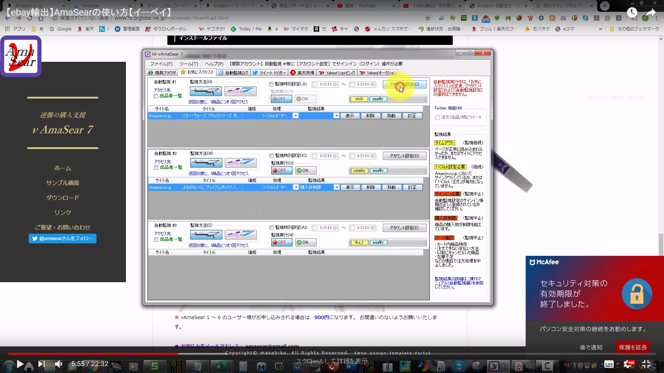This screenshot has width=664, height=373.
Task: Click @amasearさんをフォロー Twitter button
Action: 63,239
